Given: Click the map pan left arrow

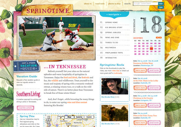Looking at the screenshot, I should (47, 120).
